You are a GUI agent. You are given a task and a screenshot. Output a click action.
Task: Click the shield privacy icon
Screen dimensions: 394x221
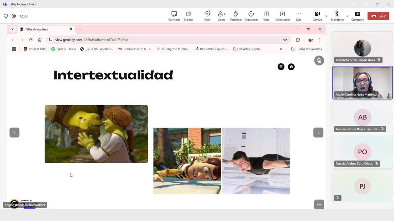point(6,16)
